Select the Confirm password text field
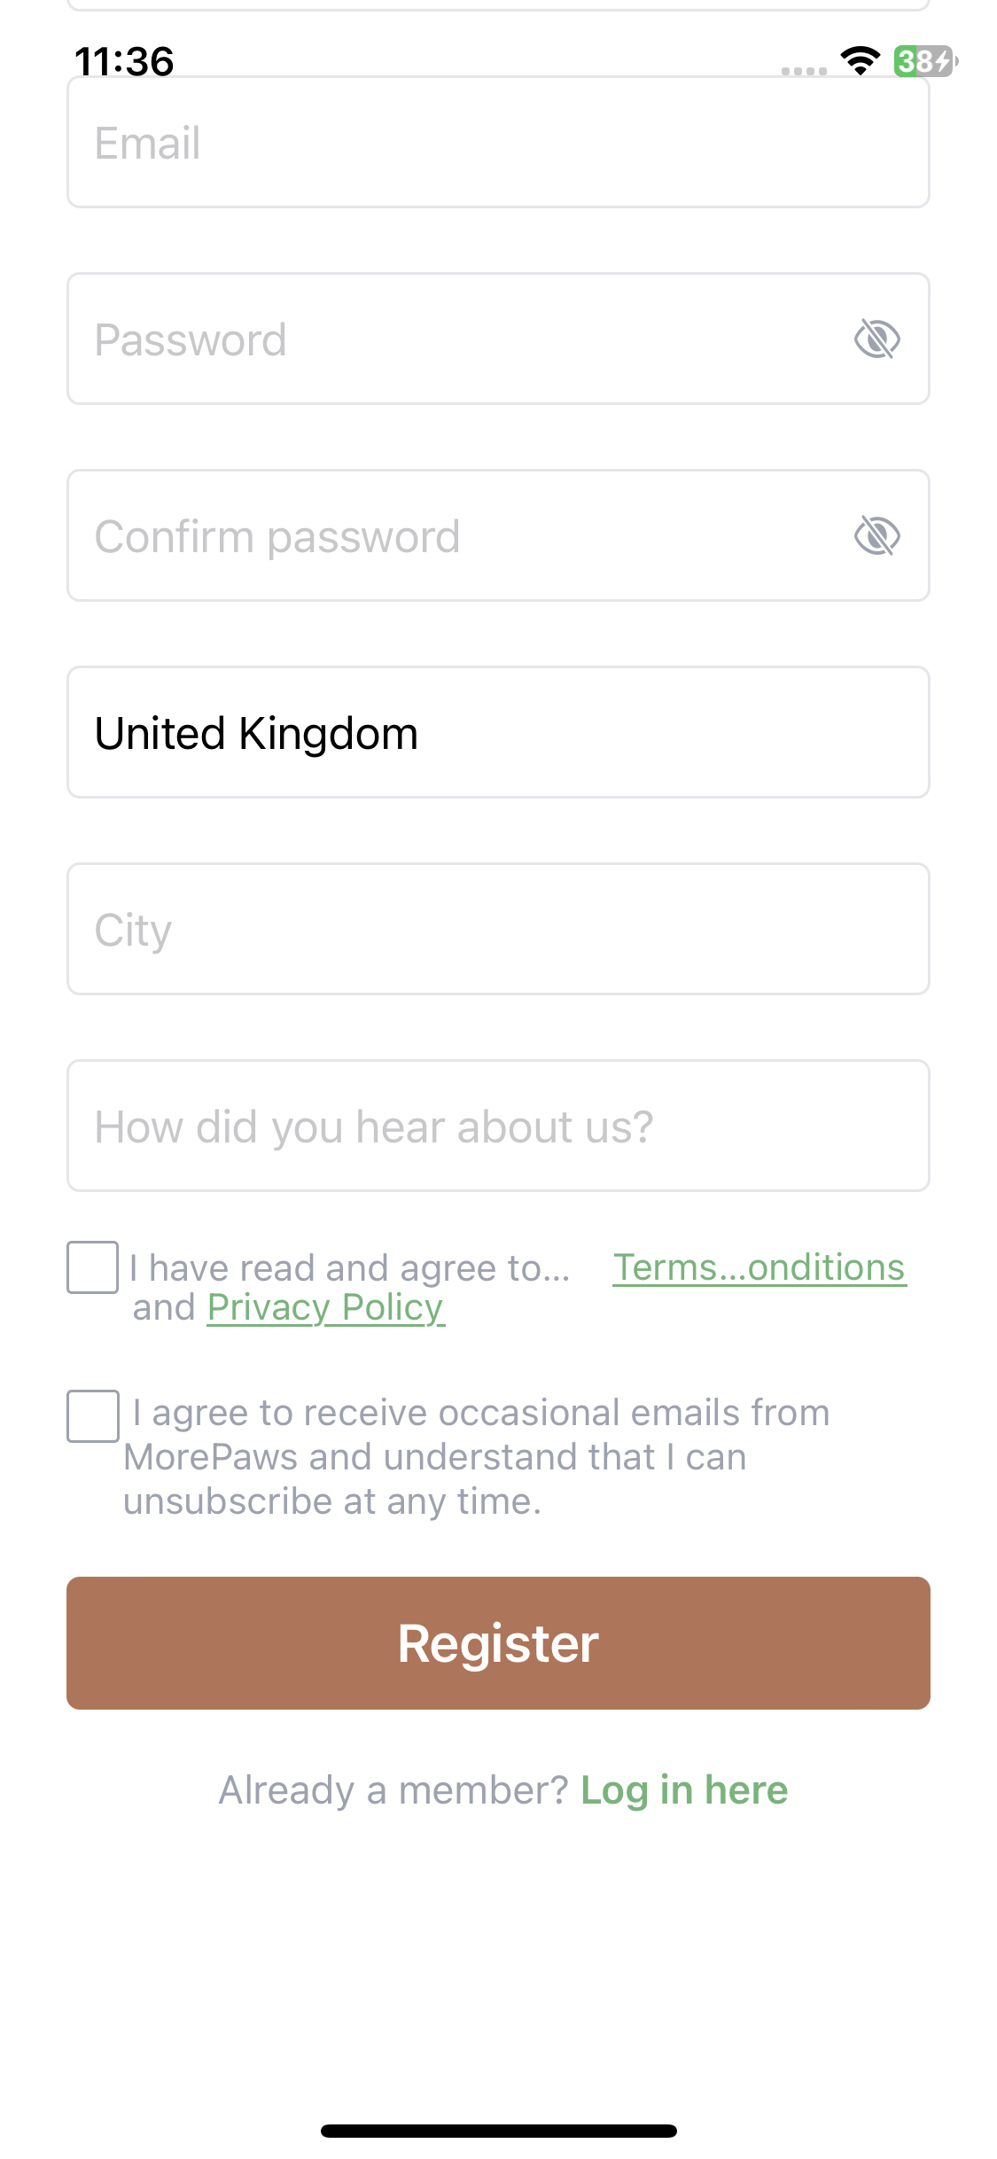 coord(443,536)
